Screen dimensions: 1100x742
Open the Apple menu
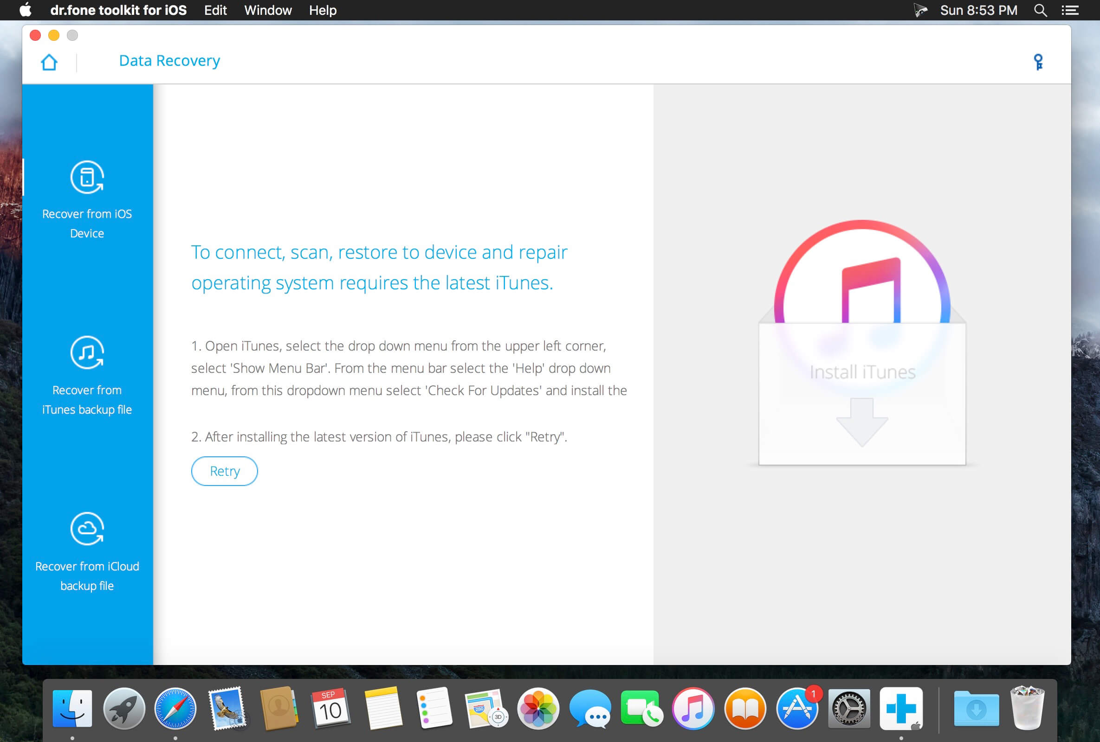[26, 10]
